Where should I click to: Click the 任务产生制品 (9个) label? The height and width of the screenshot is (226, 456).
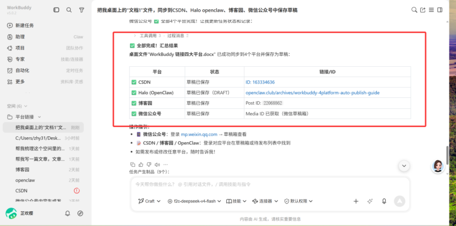click(149, 172)
